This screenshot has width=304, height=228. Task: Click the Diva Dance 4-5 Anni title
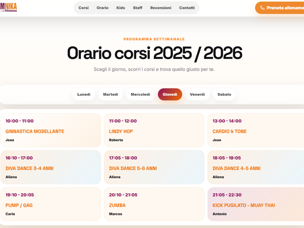coord(237,168)
